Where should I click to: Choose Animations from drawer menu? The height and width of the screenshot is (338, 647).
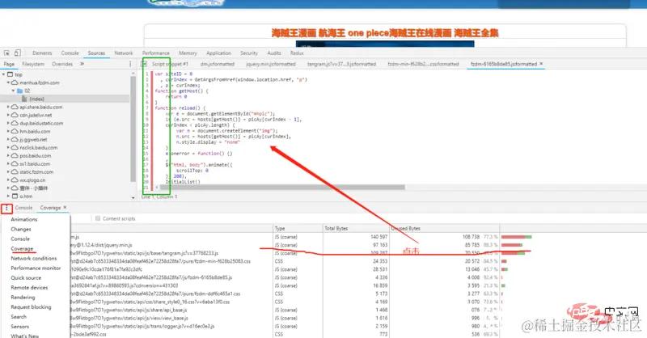click(24, 219)
